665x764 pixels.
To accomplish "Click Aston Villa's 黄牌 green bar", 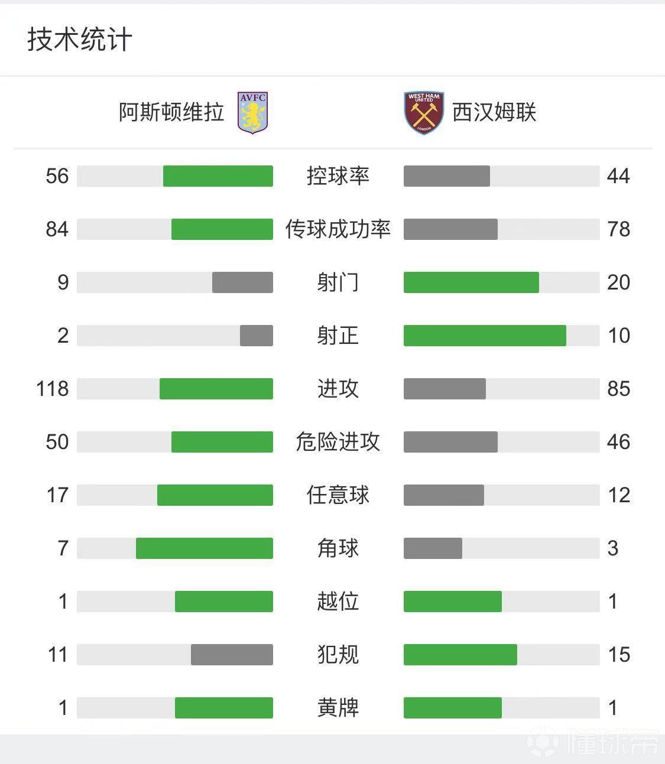I will [224, 708].
